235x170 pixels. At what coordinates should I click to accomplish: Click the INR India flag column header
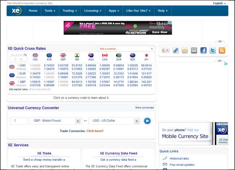coord(77,57)
